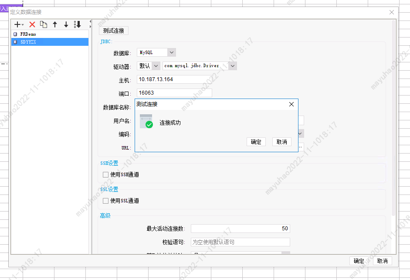Click the 主机 host input field
Image resolution: width=410 pixels, height=280 pixels.
point(174,79)
